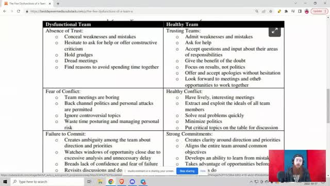Share this page using the share icon
Viewport: 330px width, 186px height.
pos(263,11)
